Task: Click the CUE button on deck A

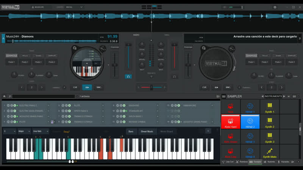Action: pyautogui.click(x=75, y=87)
